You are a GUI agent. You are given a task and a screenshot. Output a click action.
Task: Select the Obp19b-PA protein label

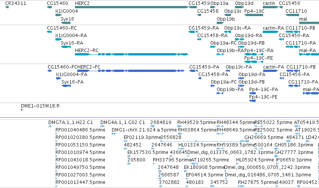tap(230, 90)
